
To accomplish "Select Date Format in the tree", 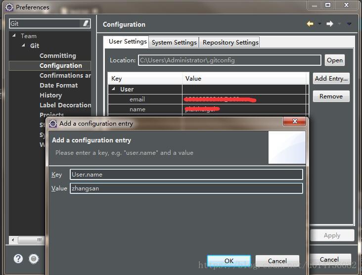I will 59,86.
